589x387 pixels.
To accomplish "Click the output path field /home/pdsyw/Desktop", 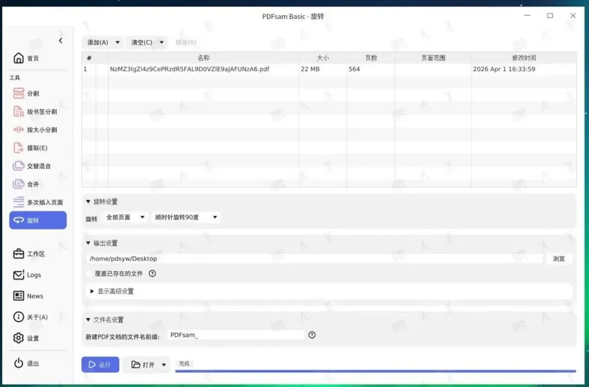I will (314, 258).
